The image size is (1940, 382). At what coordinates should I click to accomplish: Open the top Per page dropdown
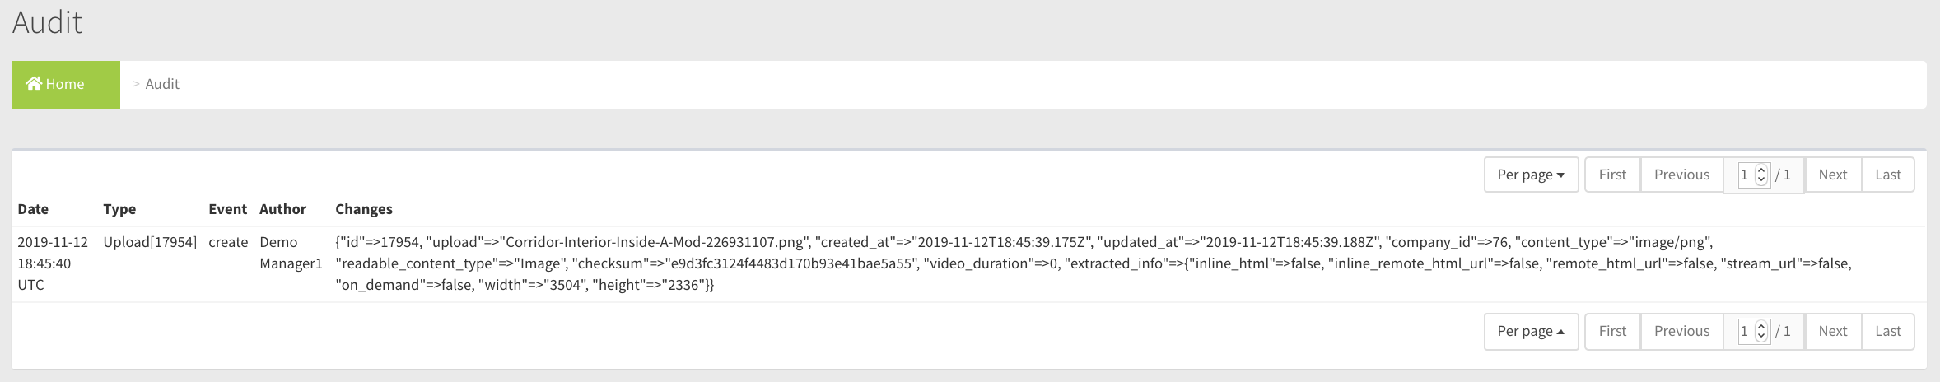1531,175
